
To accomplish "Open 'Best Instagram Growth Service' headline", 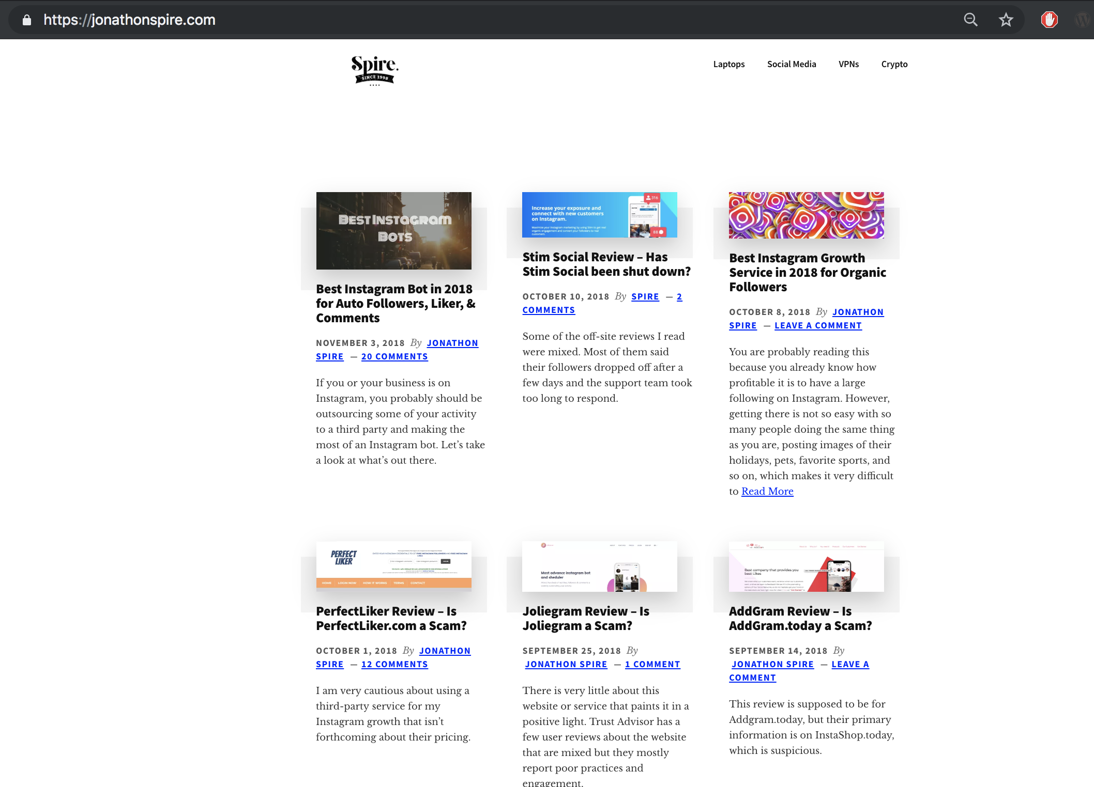I will 808,273.
